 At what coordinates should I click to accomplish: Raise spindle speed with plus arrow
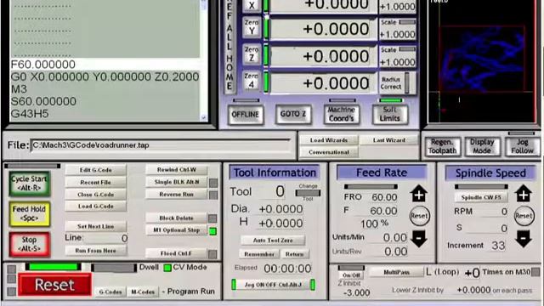point(524,194)
